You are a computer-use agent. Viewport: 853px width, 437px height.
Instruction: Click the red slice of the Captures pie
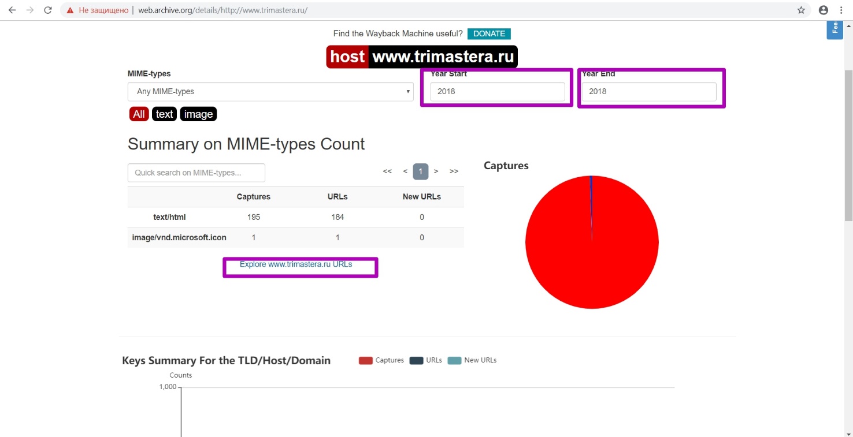(592, 242)
